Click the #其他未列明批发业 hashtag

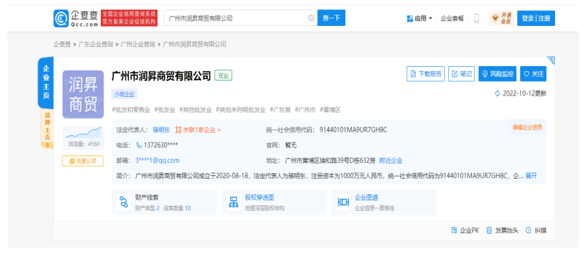pyautogui.click(x=240, y=110)
